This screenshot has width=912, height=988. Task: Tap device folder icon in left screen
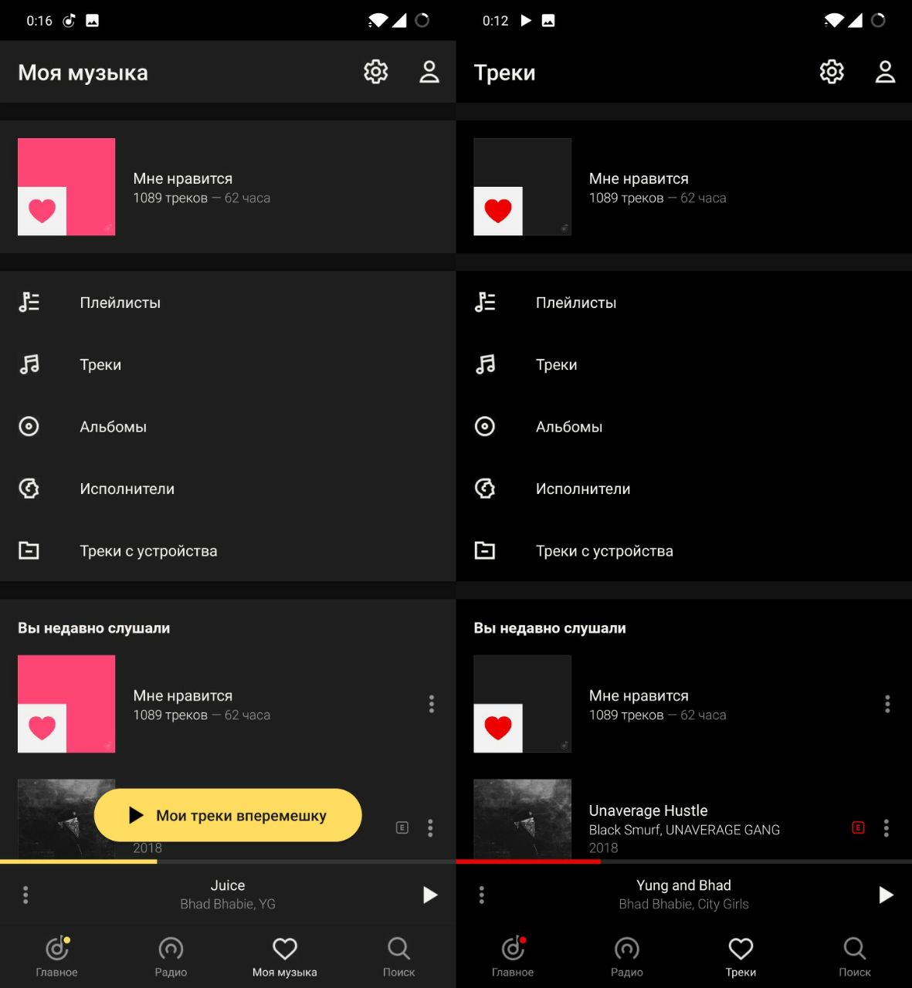coord(29,550)
